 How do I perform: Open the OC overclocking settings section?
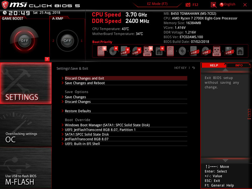click(26, 126)
